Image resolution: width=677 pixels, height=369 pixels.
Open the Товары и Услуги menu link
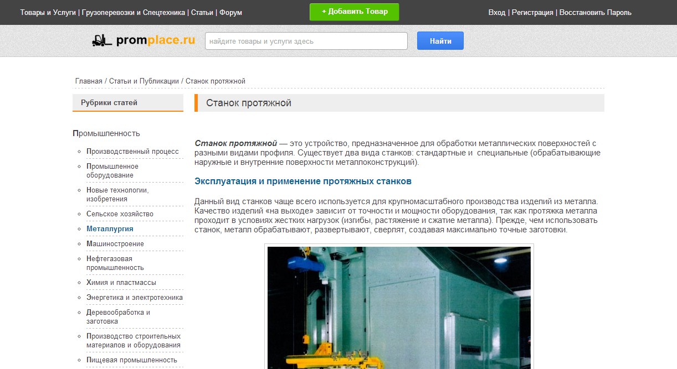(x=48, y=12)
